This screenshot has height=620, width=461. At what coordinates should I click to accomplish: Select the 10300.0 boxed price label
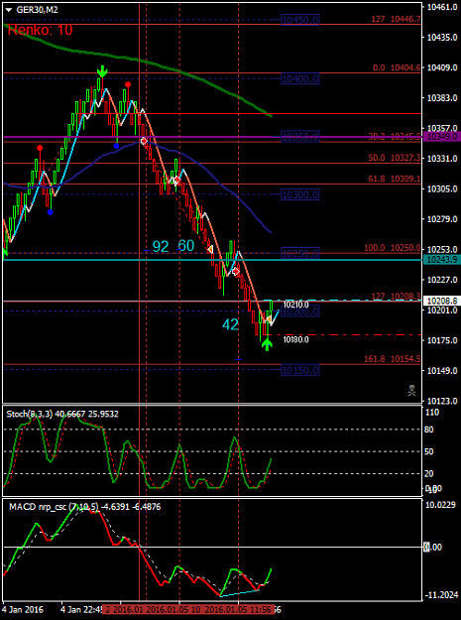coord(300,194)
